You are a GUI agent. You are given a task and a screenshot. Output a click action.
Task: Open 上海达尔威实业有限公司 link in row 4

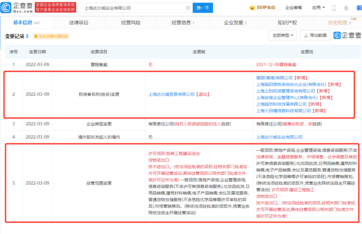[x=279, y=137]
